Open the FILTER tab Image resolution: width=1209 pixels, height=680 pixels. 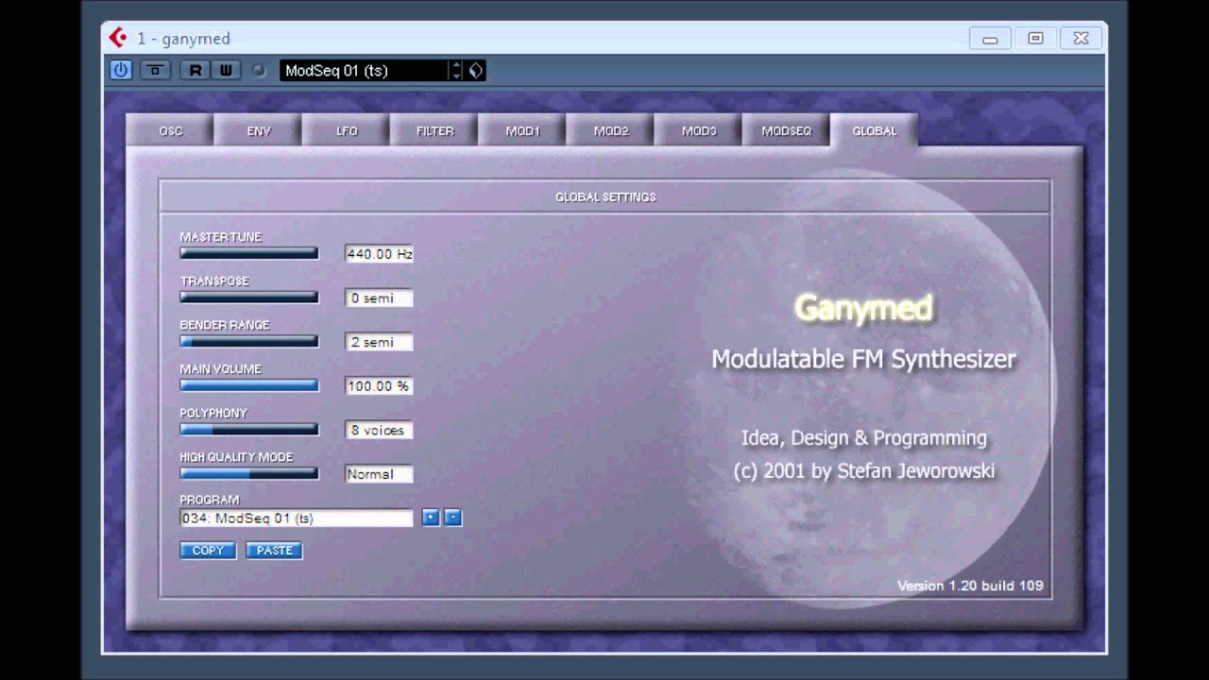click(435, 131)
